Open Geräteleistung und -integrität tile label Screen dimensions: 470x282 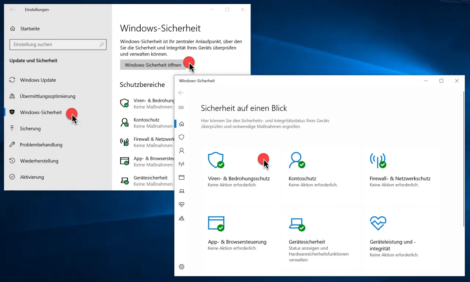point(393,245)
